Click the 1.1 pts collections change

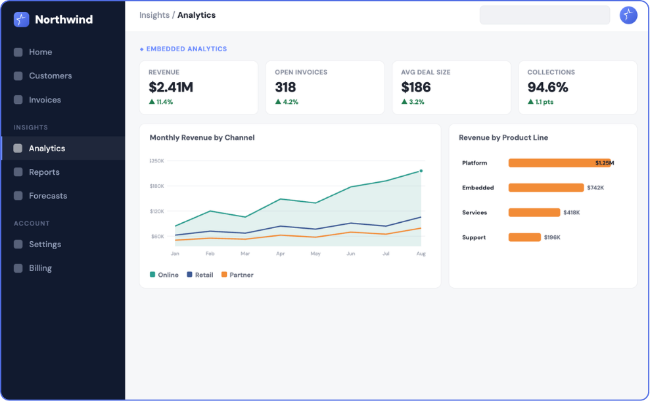540,102
